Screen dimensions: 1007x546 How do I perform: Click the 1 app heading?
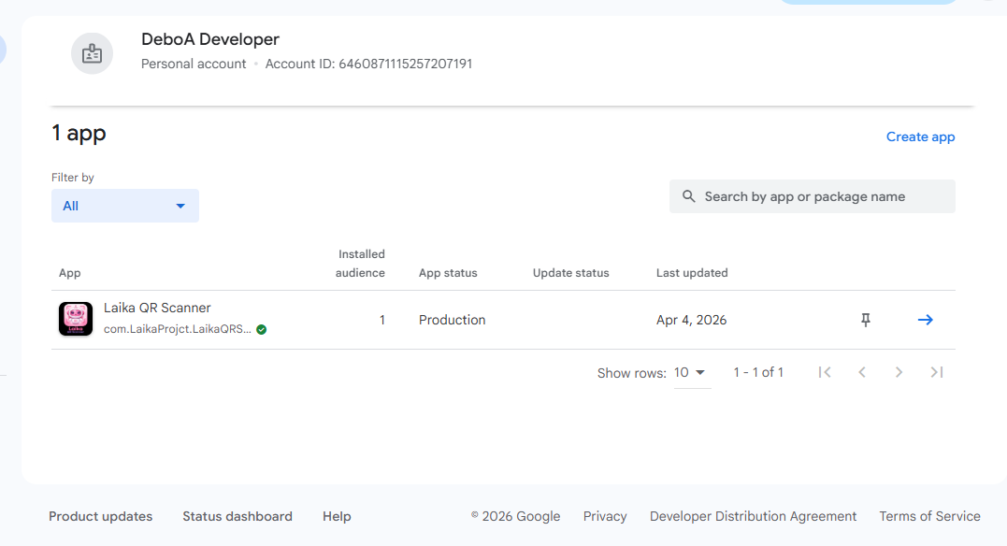79,133
